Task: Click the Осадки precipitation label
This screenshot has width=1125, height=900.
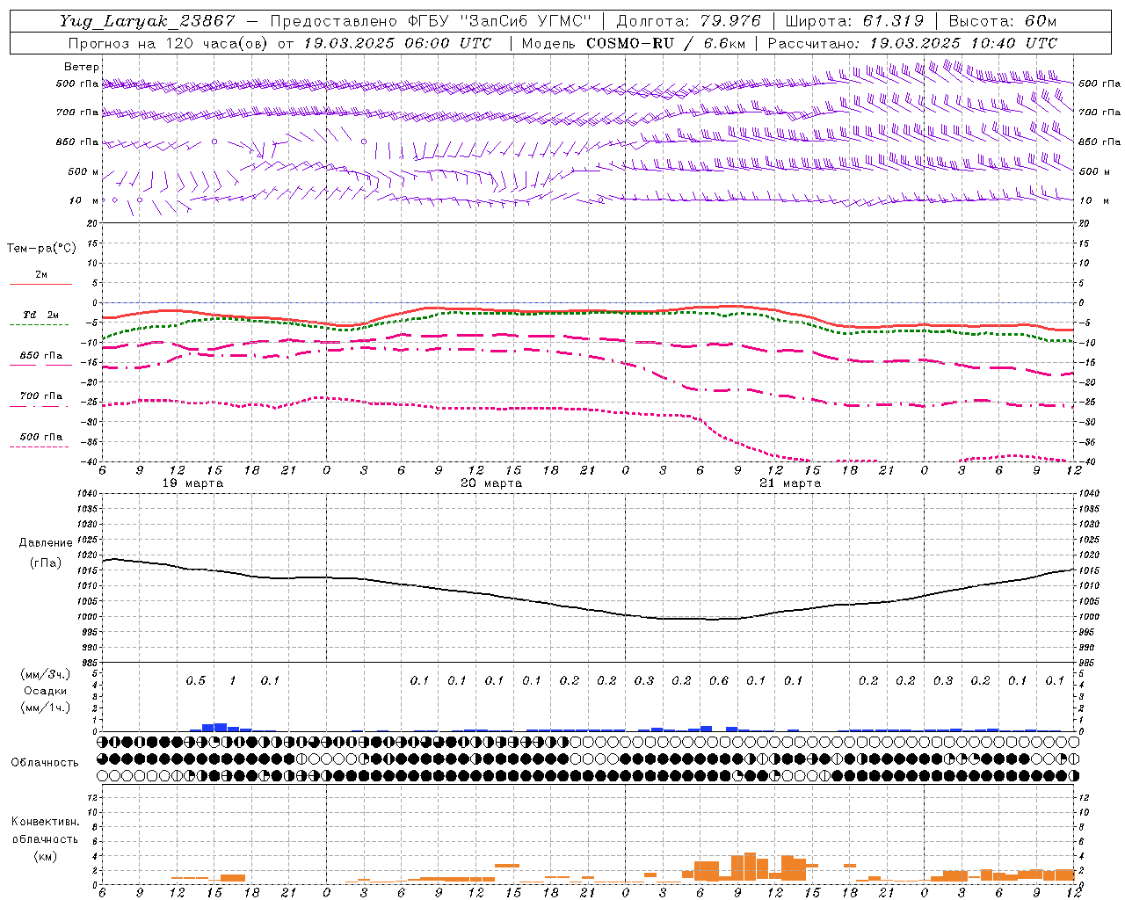Action: pos(46,691)
